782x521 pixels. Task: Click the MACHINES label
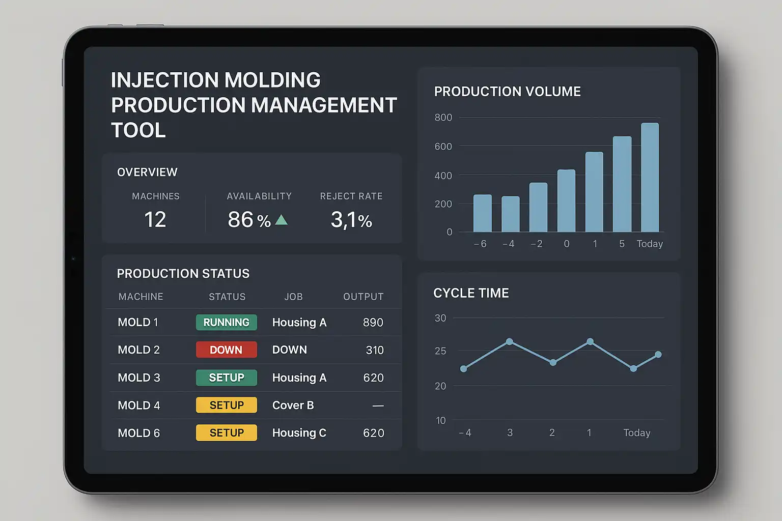click(156, 196)
